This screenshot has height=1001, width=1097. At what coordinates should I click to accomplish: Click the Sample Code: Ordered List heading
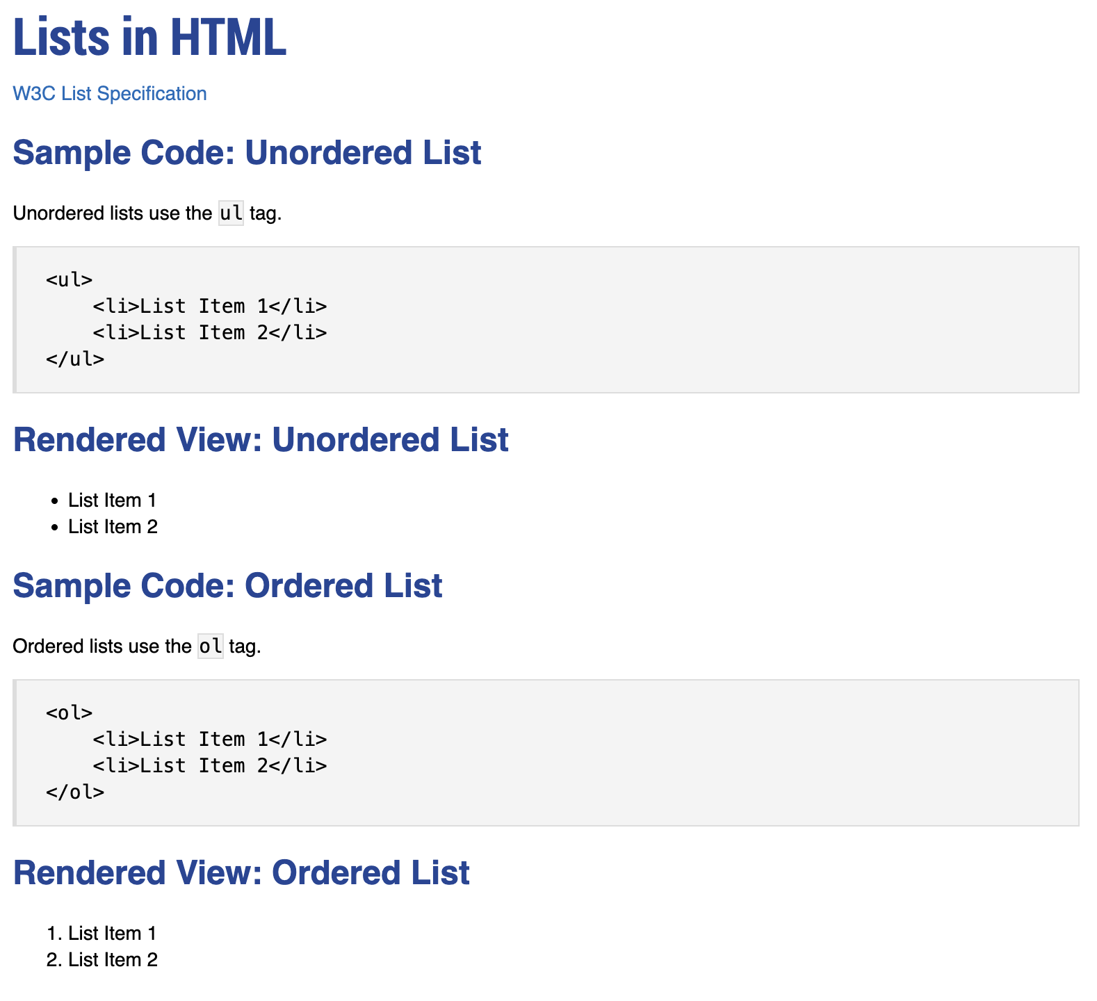click(x=227, y=586)
